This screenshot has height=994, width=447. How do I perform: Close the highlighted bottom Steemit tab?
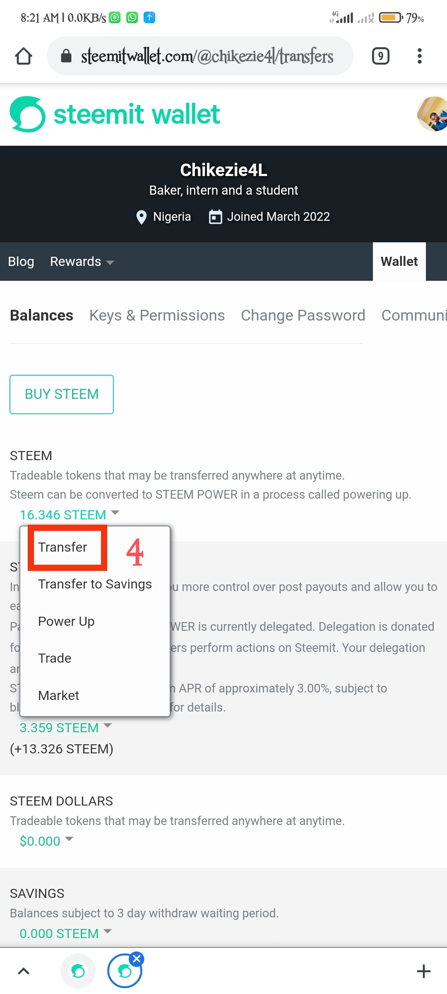[137, 958]
